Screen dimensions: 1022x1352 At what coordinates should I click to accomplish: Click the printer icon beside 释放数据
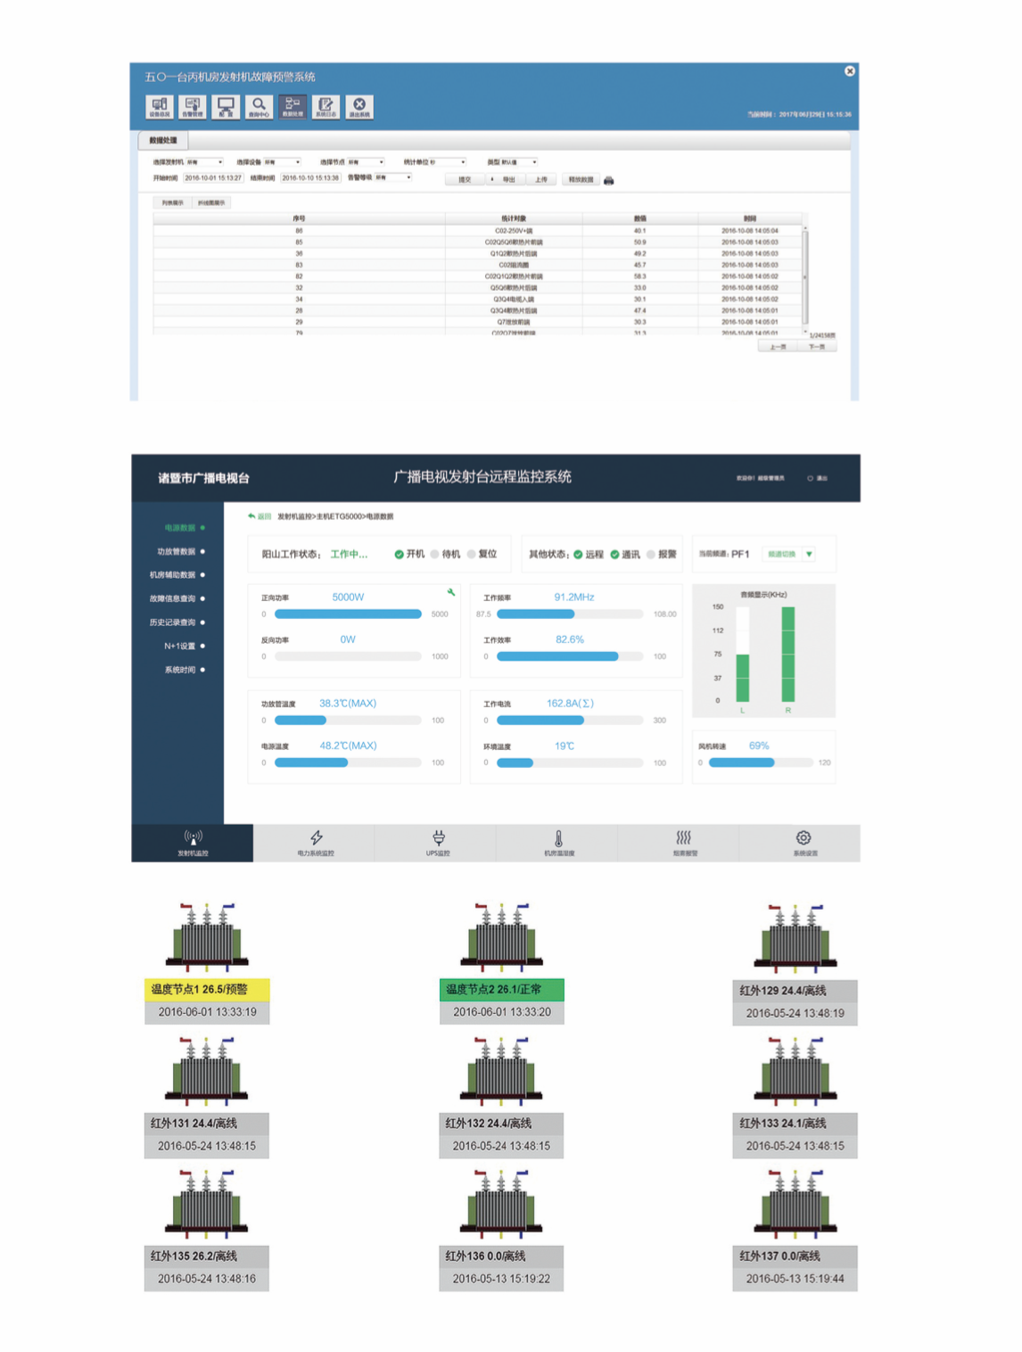[609, 180]
